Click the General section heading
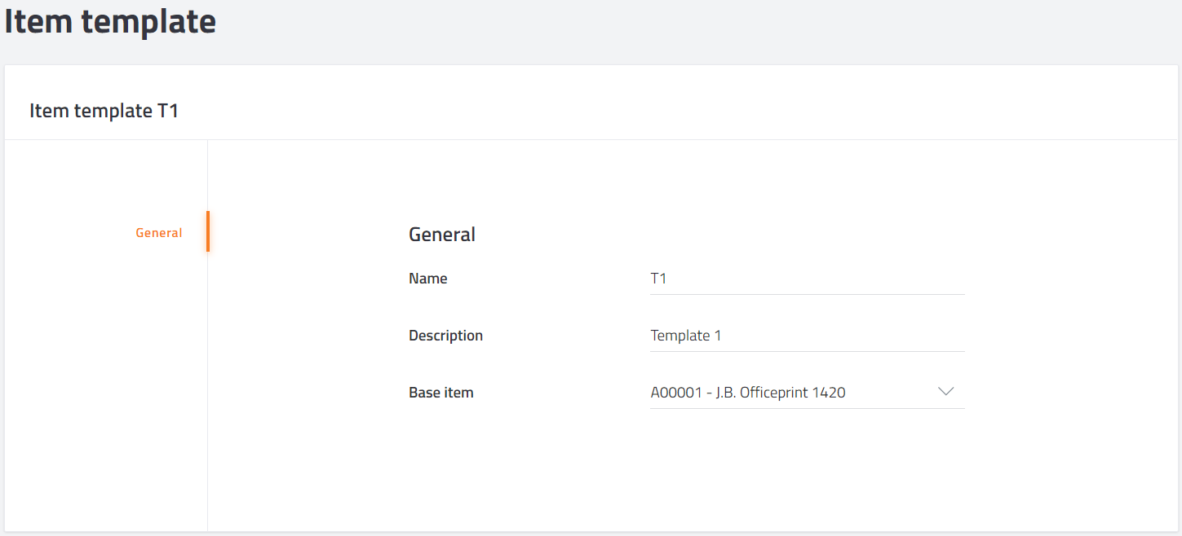The height and width of the screenshot is (536, 1182). coord(442,235)
